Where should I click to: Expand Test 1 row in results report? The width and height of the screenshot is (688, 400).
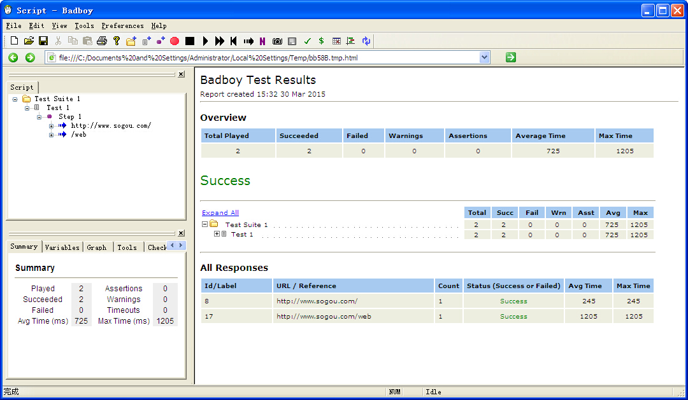coord(217,235)
